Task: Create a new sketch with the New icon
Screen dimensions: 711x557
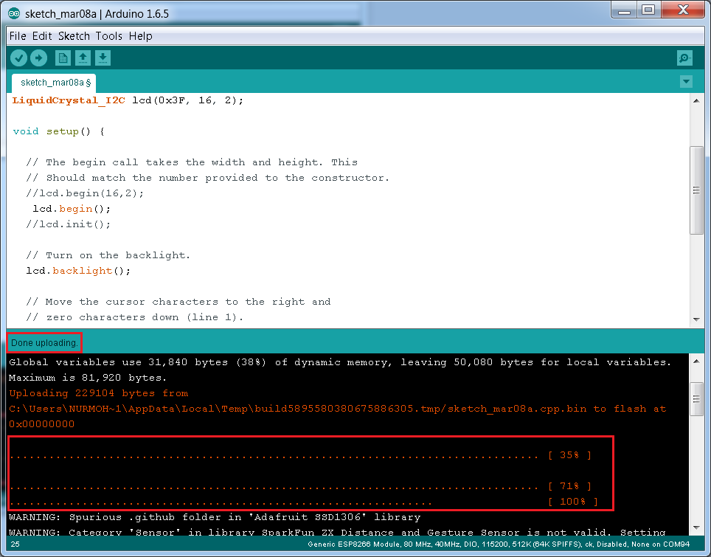Action: tap(63, 58)
